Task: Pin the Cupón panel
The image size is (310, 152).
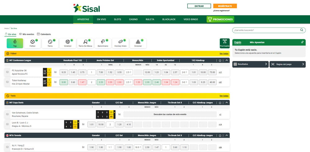Action: pyautogui.click(x=302, y=42)
